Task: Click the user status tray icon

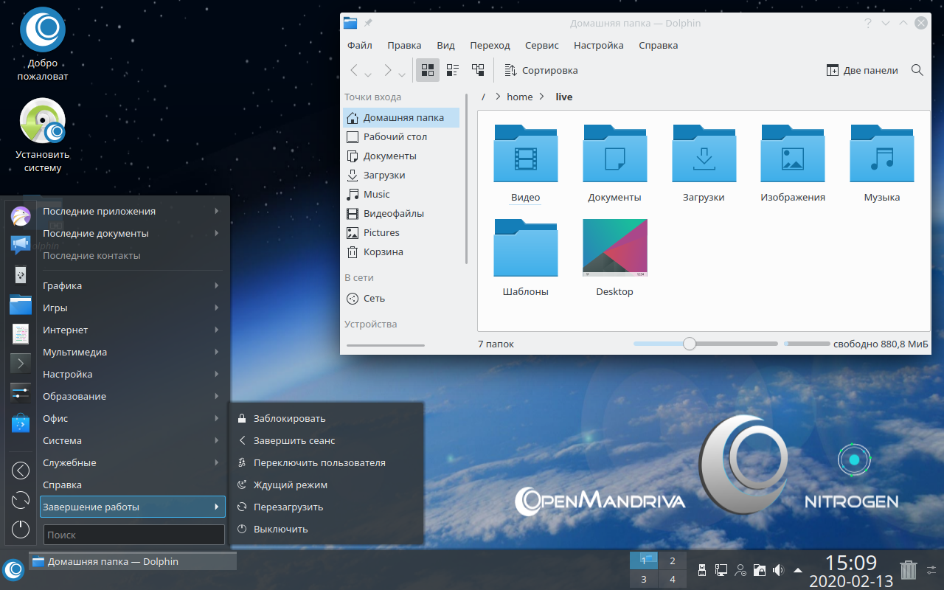Action: coord(740,570)
